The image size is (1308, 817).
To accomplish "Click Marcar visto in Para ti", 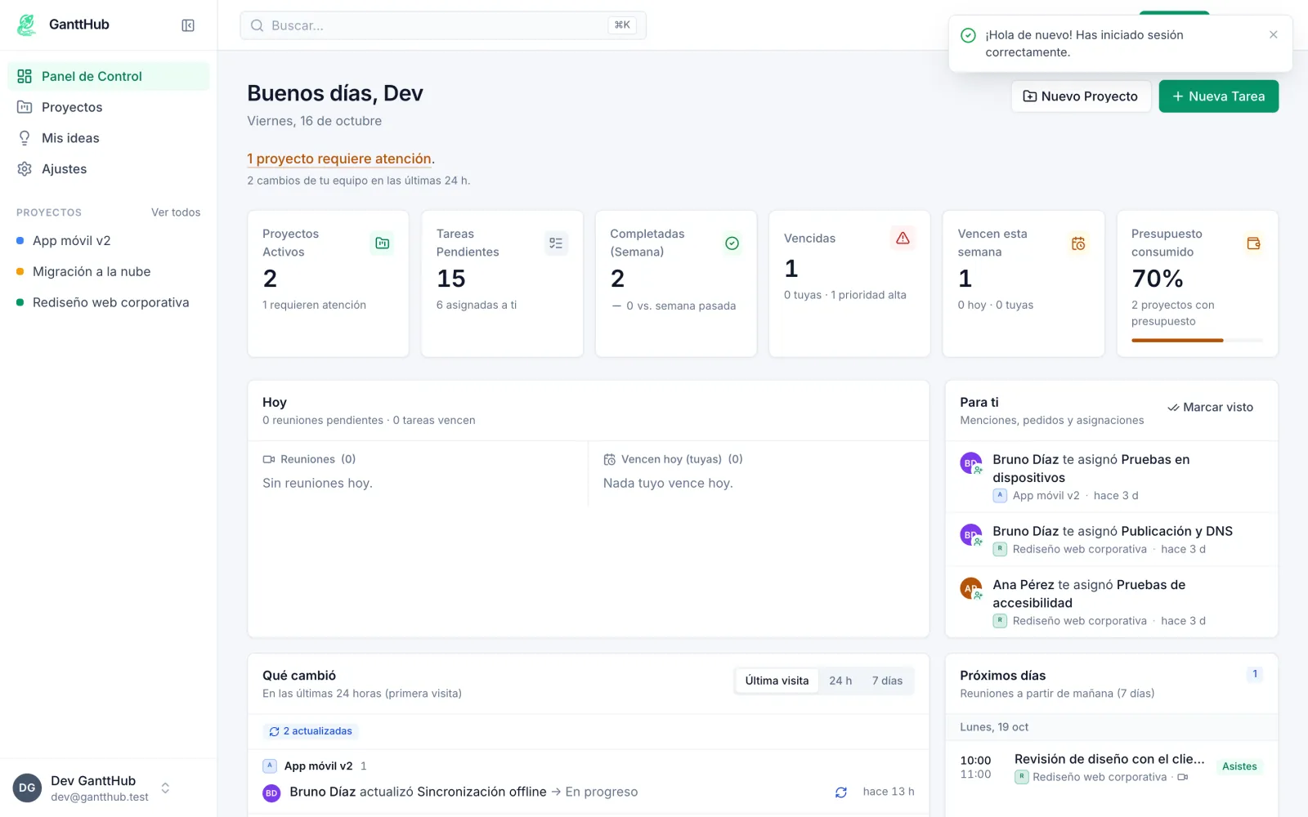I will pyautogui.click(x=1210, y=407).
